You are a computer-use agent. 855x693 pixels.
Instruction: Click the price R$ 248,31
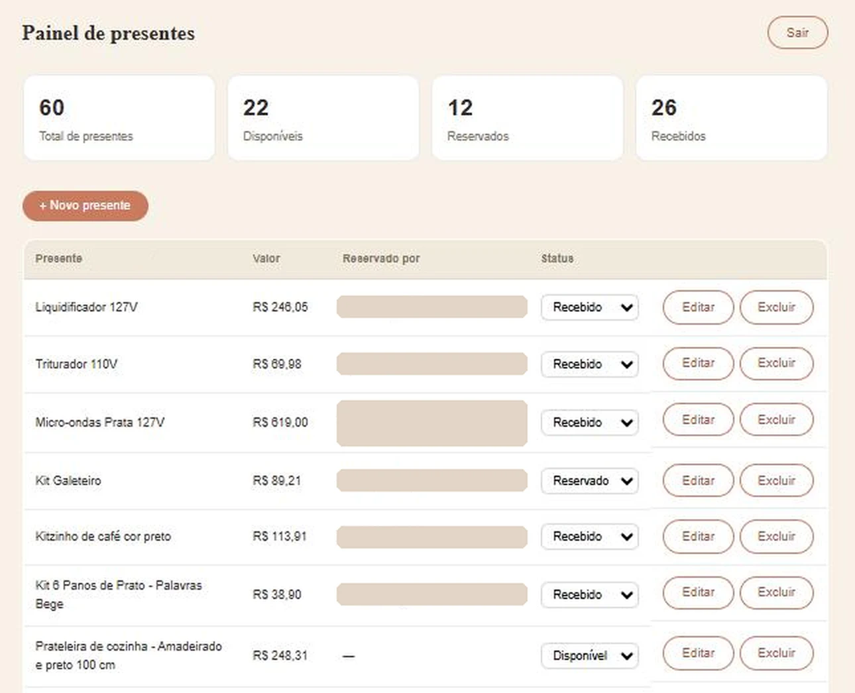(x=280, y=656)
